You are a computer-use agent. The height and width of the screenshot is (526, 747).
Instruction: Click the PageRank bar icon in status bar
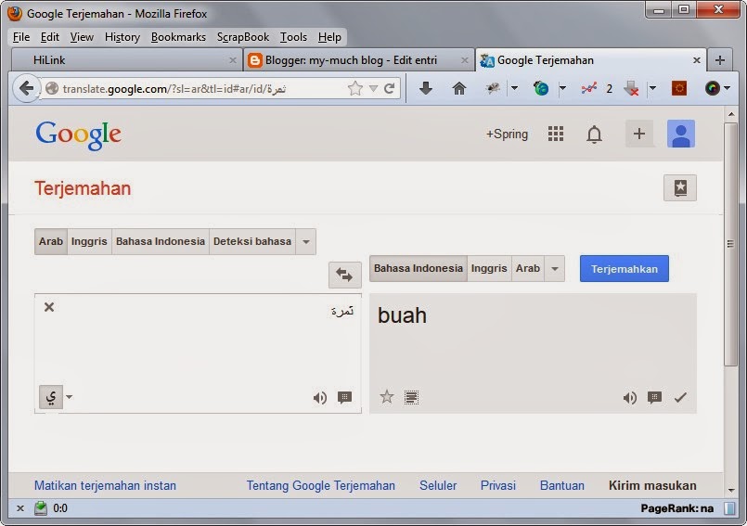(729, 508)
